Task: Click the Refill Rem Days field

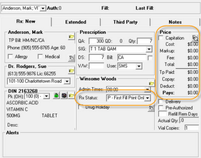Action: click(x=162, y=114)
